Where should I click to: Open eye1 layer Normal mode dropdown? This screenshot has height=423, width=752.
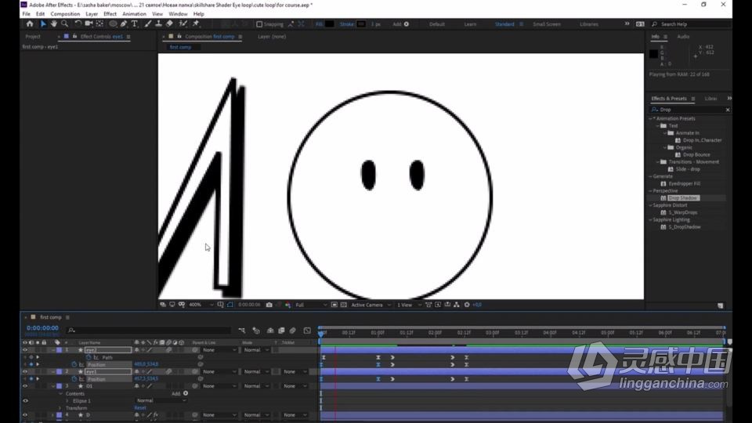(x=256, y=371)
